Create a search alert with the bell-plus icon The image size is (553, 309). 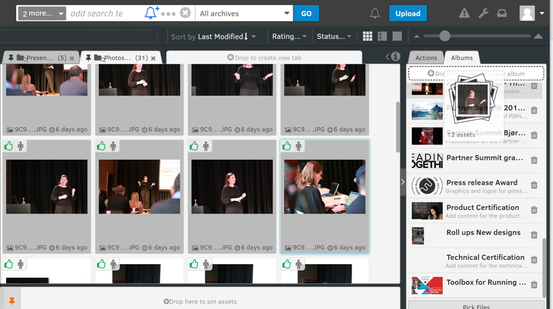151,13
